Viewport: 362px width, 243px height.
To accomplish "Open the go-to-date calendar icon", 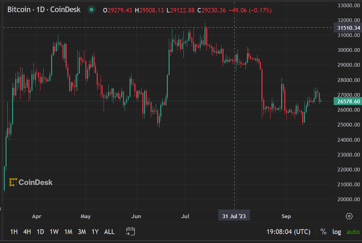I will click(130, 232).
